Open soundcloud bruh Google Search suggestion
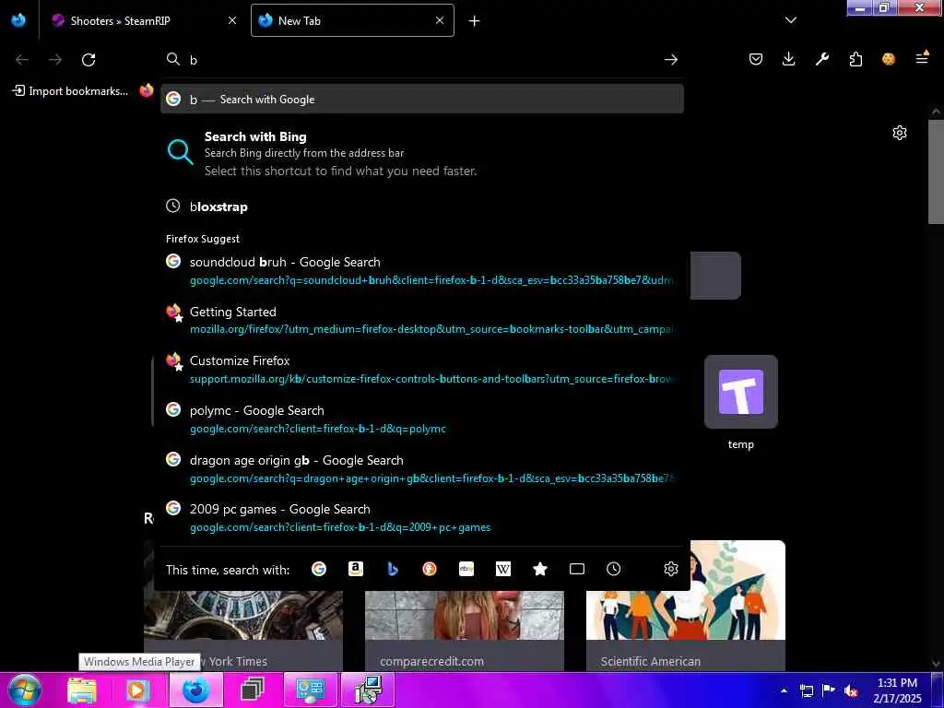This screenshot has width=944, height=708. pos(422,270)
